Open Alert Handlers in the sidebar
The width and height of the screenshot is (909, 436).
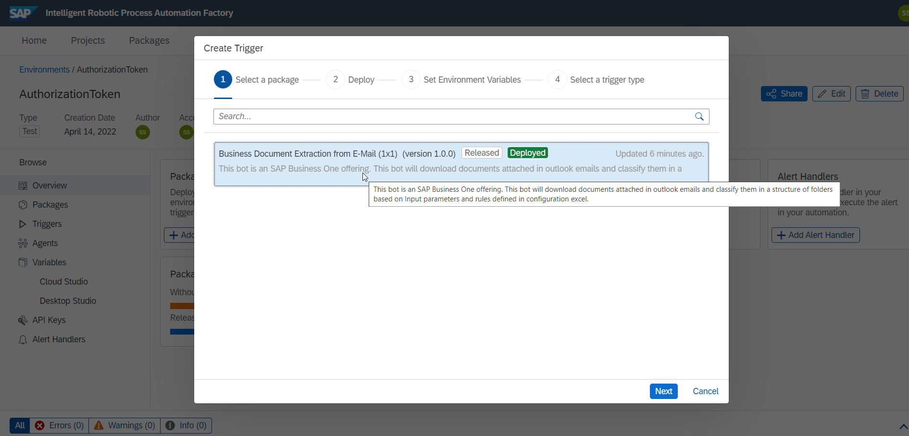(75, 339)
